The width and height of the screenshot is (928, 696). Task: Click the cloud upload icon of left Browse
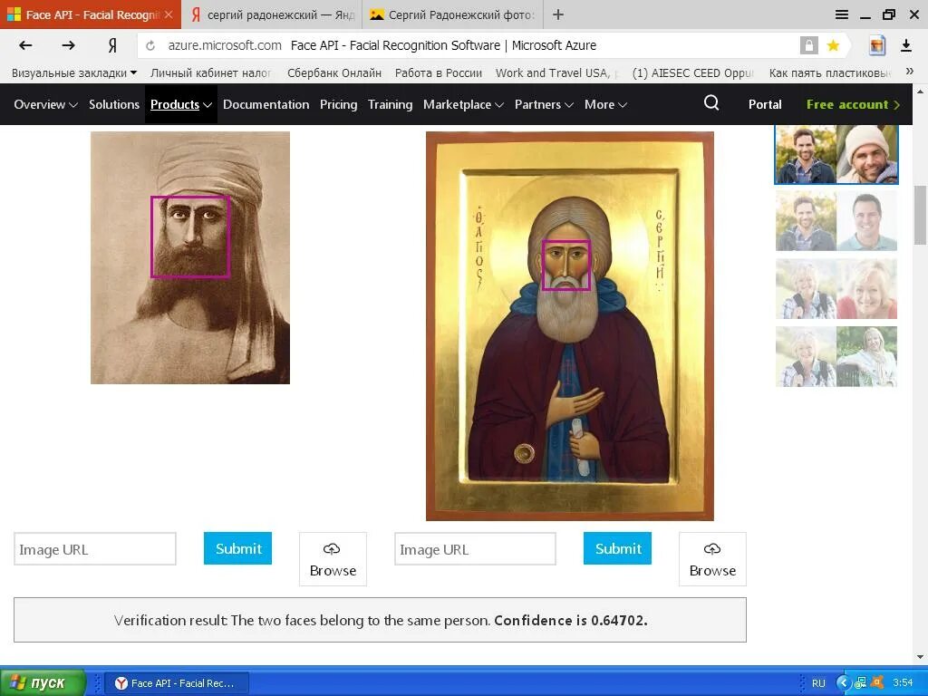pos(332,549)
